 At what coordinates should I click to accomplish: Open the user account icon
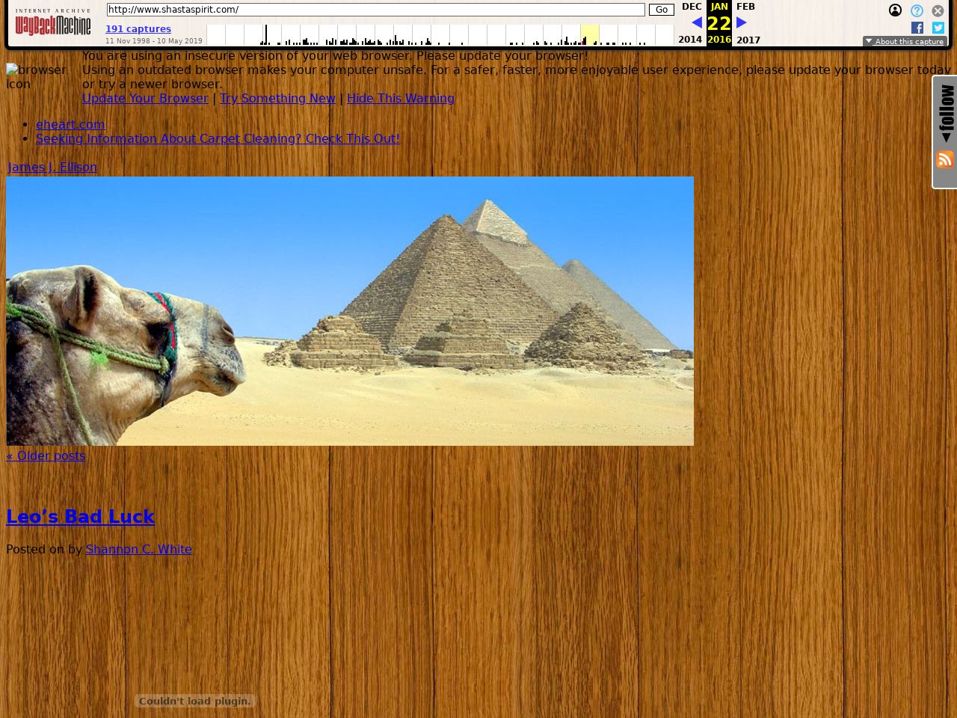coord(895,10)
